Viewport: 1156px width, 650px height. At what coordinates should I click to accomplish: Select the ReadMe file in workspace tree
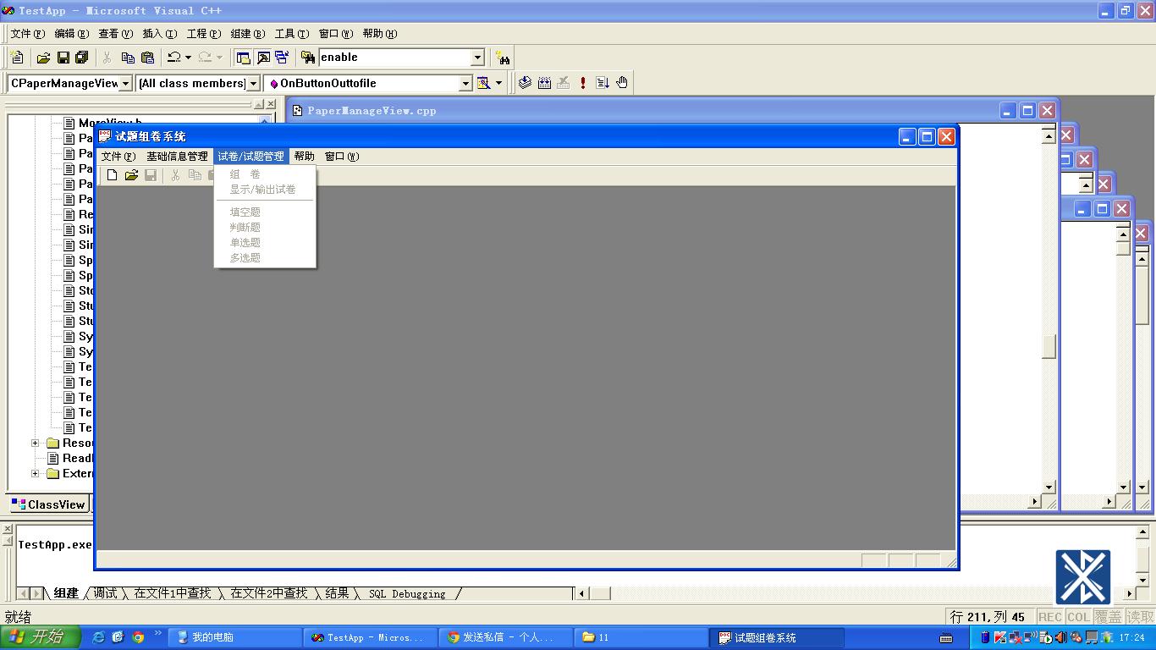[x=70, y=459]
